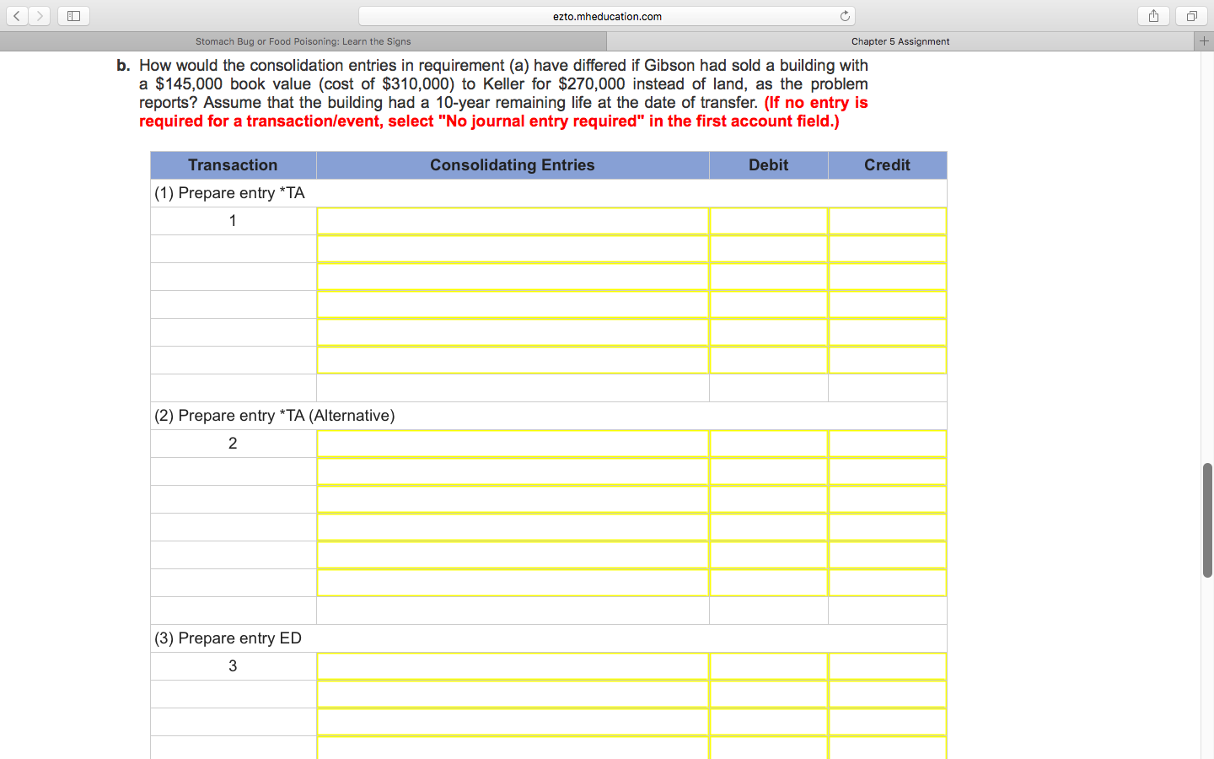This screenshot has height=759, width=1214.
Task: Click the credit field in entry 1's fifth row
Action: 888,332
